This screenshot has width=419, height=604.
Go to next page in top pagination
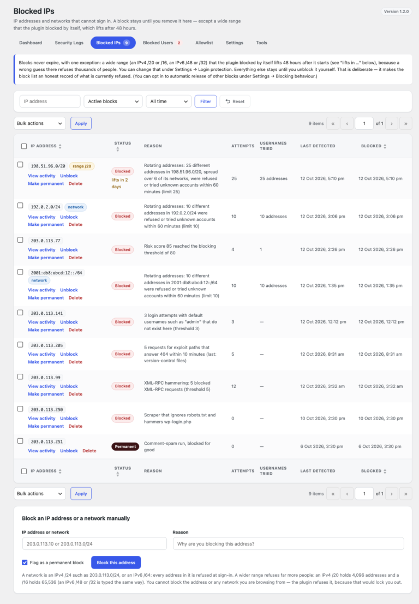tap(392, 124)
